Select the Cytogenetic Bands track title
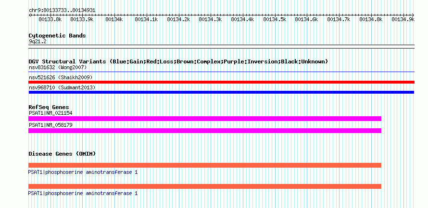The height and width of the screenshot is (208, 428). point(57,36)
